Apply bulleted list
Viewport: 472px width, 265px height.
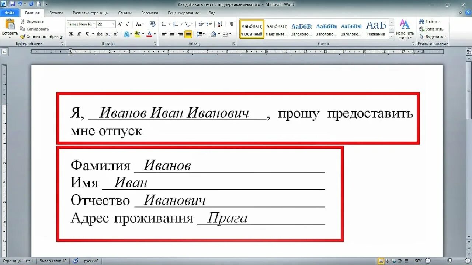(164, 24)
